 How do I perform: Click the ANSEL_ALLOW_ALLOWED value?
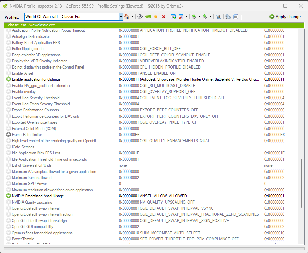[164, 196]
